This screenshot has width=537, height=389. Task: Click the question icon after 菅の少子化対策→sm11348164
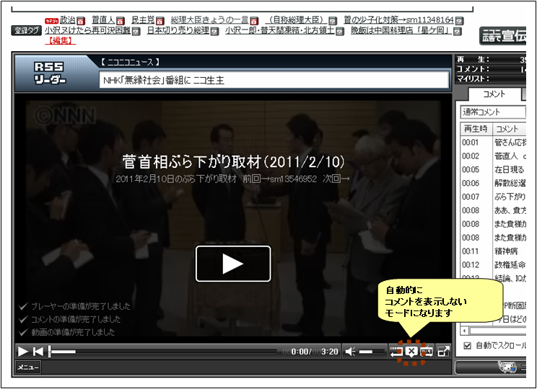pos(460,21)
